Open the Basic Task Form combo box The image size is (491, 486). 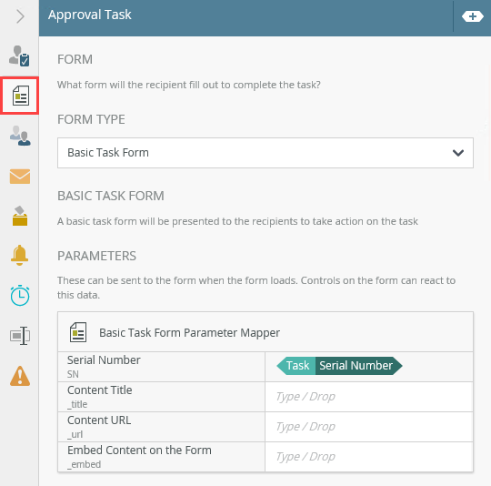[266, 153]
